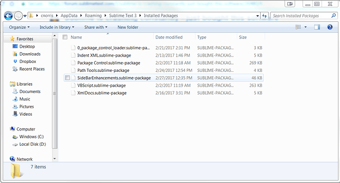The height and width of the screenshot is (183, 340).
Task: Open the Share with dropdown
Action: pyautogui.click(x=96, y=27)
